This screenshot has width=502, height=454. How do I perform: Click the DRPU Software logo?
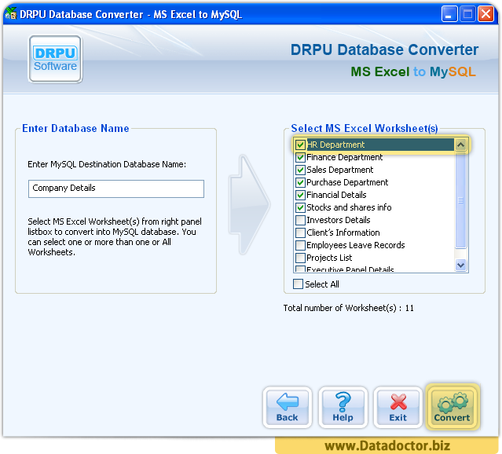coord(56,59)
